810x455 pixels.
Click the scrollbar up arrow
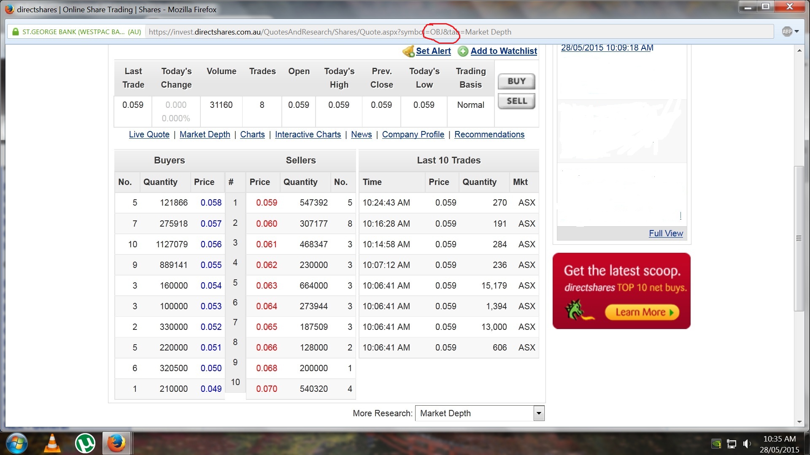click(799, 51)
